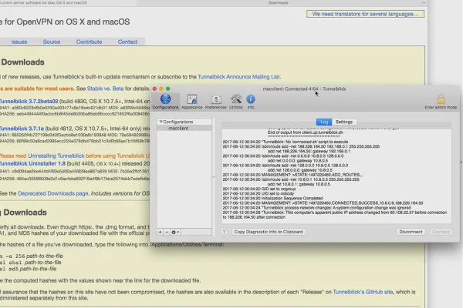Open the Preferences pane icon
463x308 pixels.
[x=215, y=102]
